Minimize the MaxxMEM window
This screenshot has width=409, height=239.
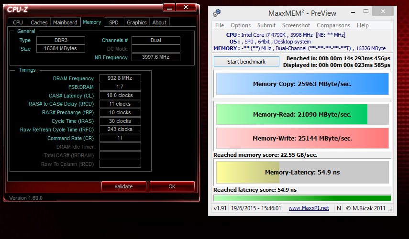pyautogui.click(x=353, y=12)
